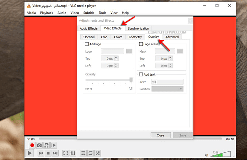This screenshot has width=247, height=160.
Task: Stop playback with the stop button
Action: pos(48,153)
